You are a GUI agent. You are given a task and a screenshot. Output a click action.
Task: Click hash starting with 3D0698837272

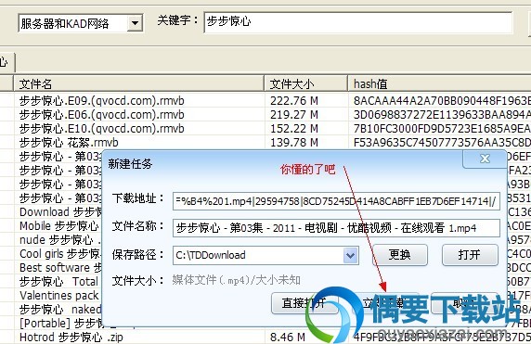442,115
